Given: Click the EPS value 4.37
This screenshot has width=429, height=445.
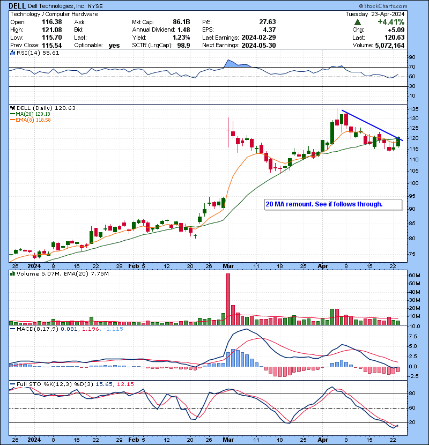Looking at the screenshot, I should (x=269, y=29).
